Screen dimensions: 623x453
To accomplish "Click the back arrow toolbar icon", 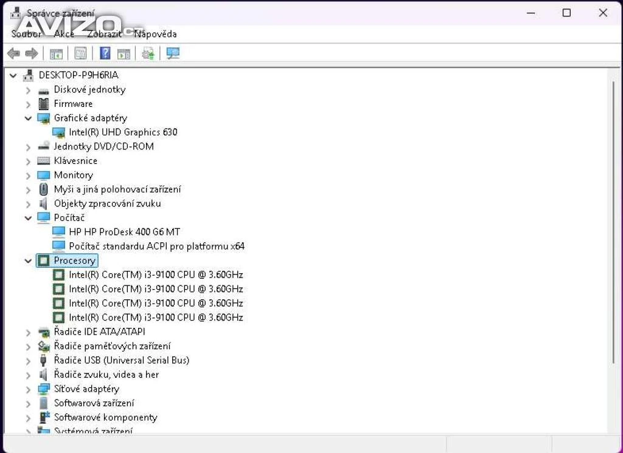I will (13, 53).
